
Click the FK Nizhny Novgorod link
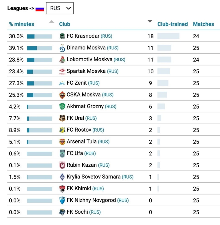coord(91,200)
